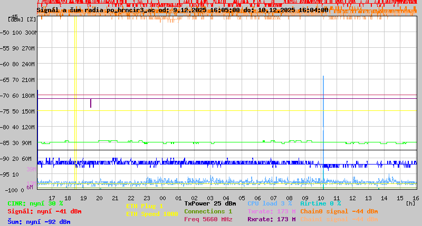Click the purple Rxrate legend label
The height and width of the screenshot is (226, 422).
(x=271, y=219)
